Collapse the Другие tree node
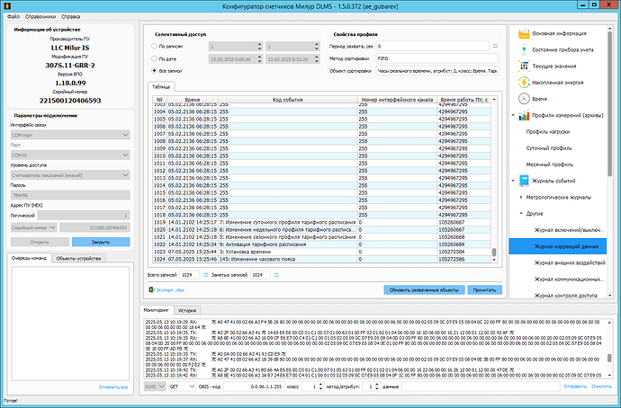Image resolution: width=621 pixels, height=408 pixels. (x=521, y=214)
